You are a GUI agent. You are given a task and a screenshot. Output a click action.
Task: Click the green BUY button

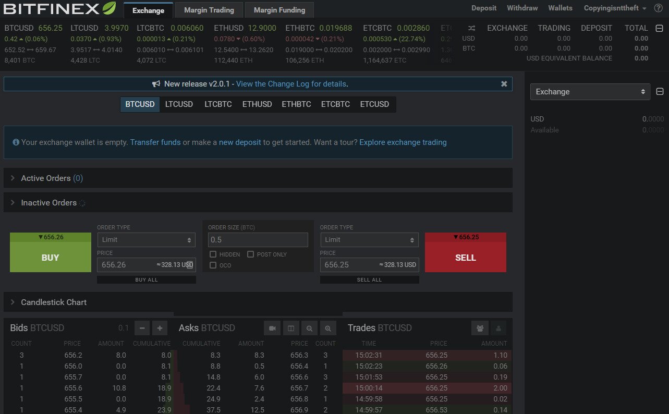(x=51, y=252)
